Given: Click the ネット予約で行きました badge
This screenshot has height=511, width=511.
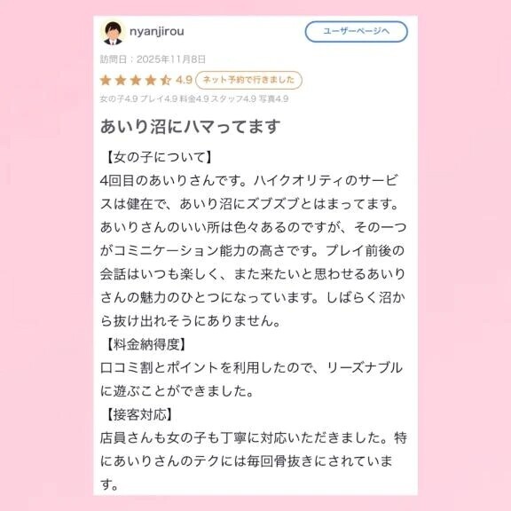Looking at the screenshot, I should pos(248,80).
